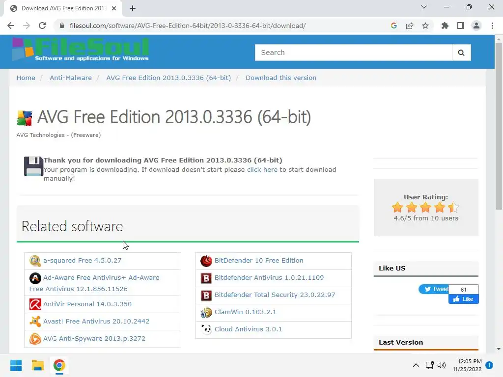
Task: Open Anti-Malware breadcrumb
Action: [71, 78]
